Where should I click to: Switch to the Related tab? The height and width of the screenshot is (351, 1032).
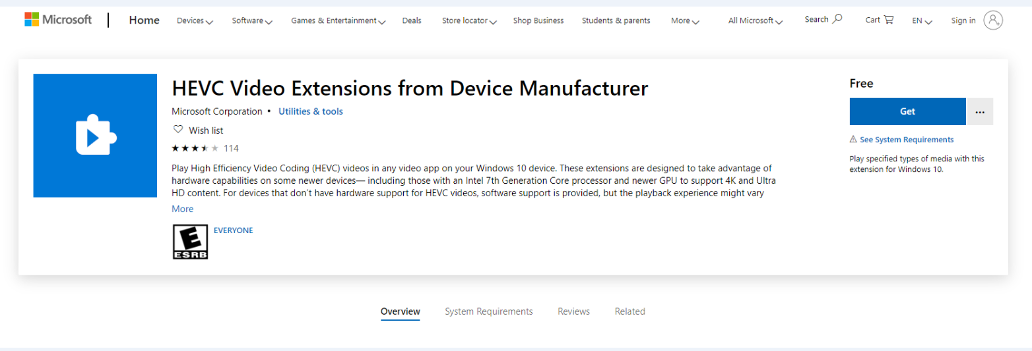[x=630, y=311]
